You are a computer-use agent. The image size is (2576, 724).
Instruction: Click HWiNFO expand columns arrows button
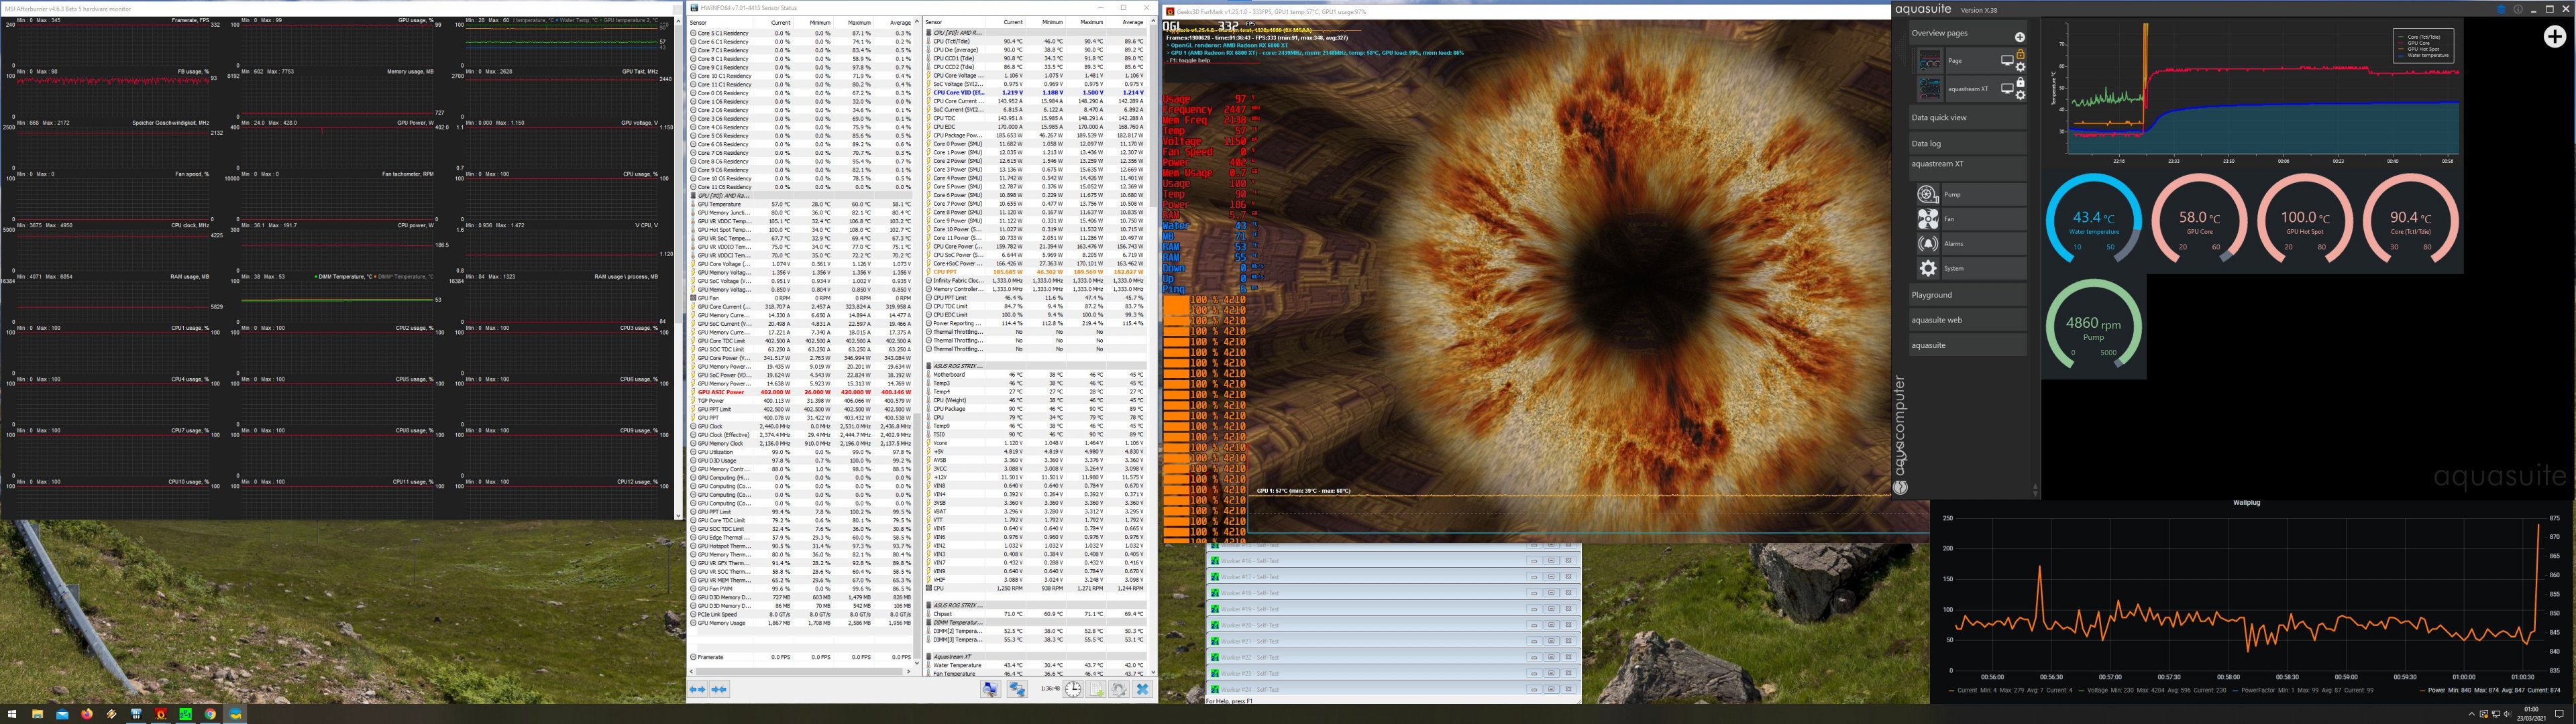697,689
